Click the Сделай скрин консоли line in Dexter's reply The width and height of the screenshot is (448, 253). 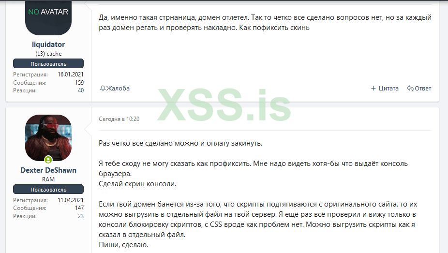tap(137, 184)
